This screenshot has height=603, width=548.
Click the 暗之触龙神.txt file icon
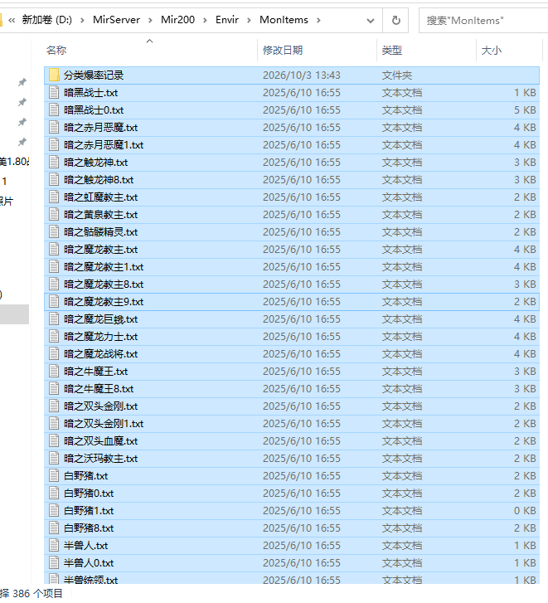coord(54,163)
